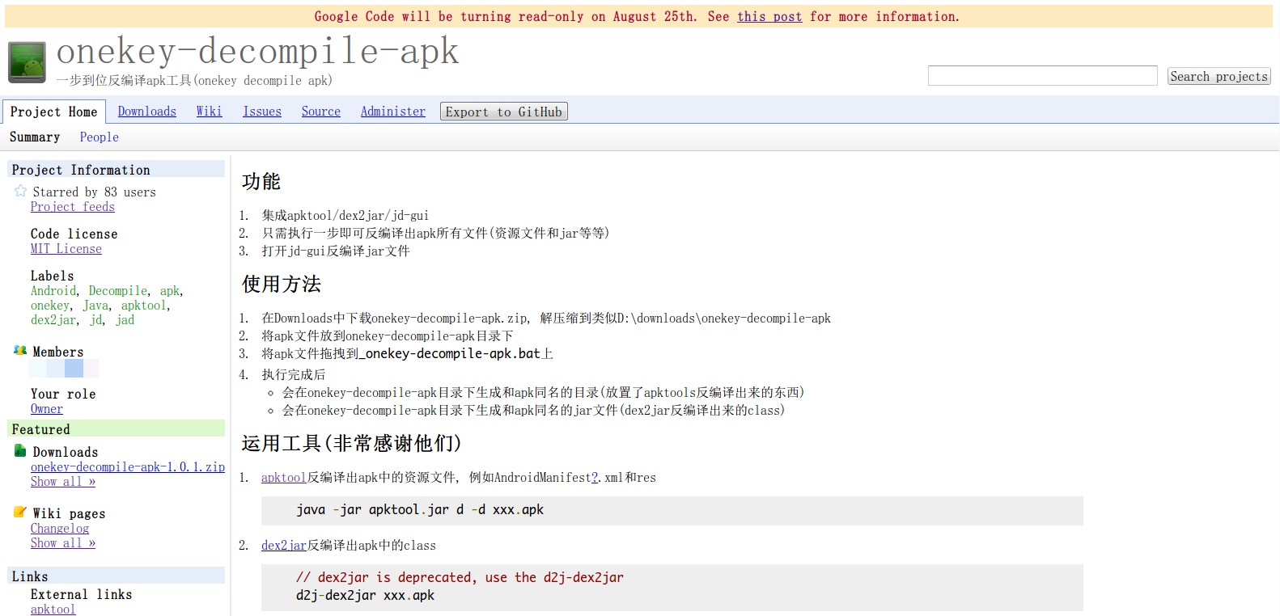This screenshot has width=1280, height=616.
Task: Click the 'd2j-dex2jar xxx.apk' code line
Action: coord(365,596)
